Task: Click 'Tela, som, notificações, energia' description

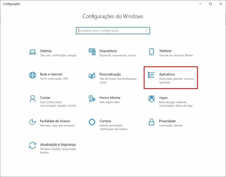Action: [58, 55]
